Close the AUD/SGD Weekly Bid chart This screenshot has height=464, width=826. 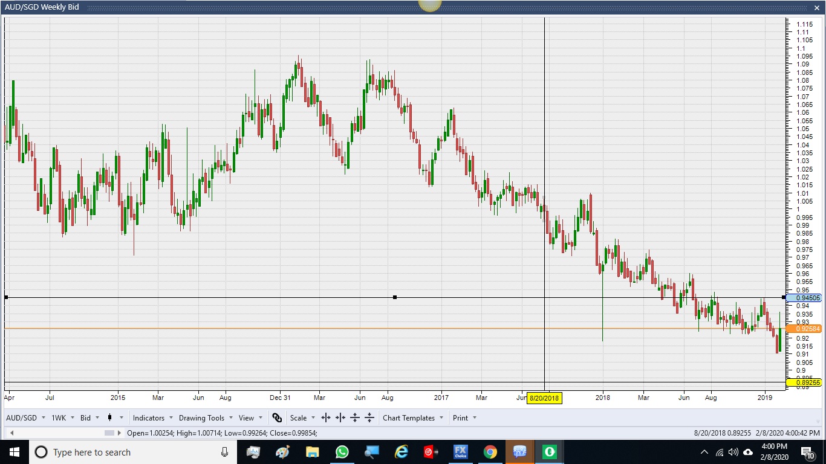tap(816, 8)
